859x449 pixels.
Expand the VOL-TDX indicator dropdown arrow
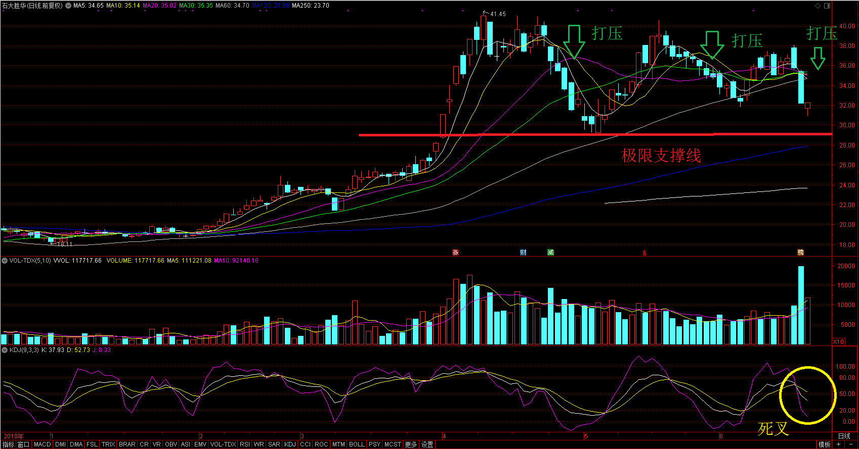point(5,261)
